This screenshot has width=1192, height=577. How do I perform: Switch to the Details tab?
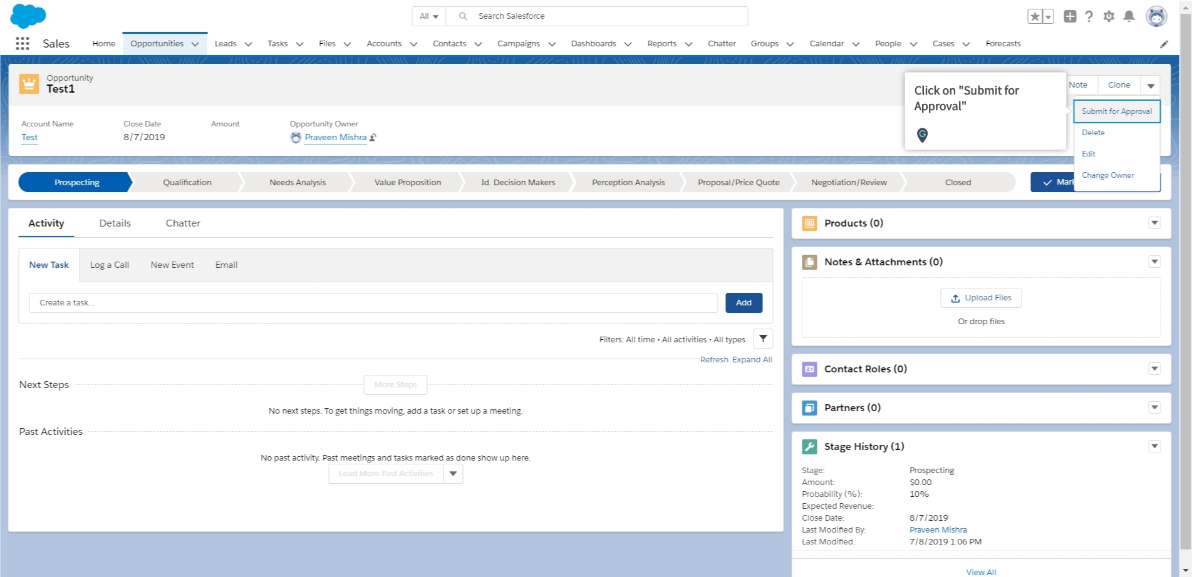click(115, 223)
